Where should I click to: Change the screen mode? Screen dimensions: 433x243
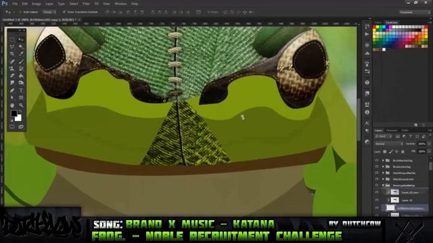(21, 127)
